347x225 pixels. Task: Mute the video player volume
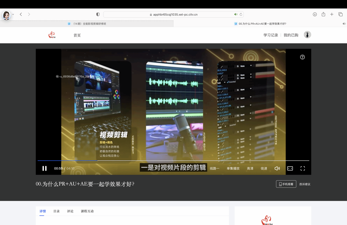(277, 168)
